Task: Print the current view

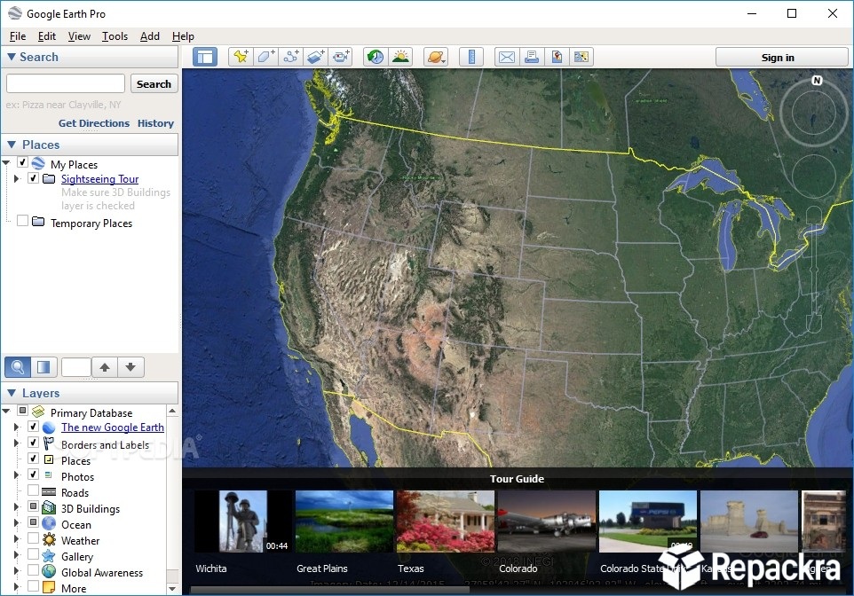Action: (532, 57)
